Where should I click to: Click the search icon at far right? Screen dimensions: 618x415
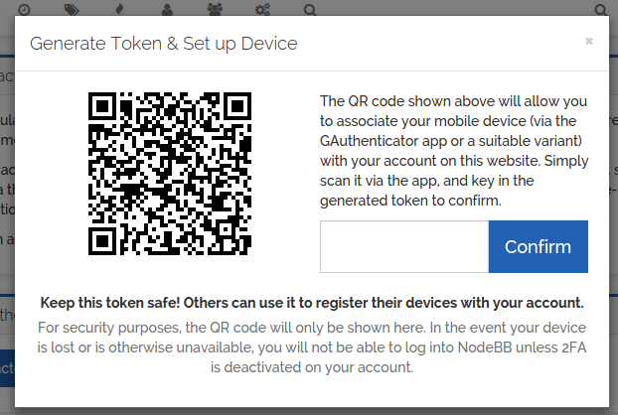tap(600, 9)
